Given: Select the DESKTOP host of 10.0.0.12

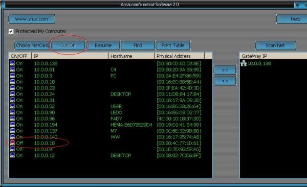Looking at the screenshot, I should tap(121, 155).
